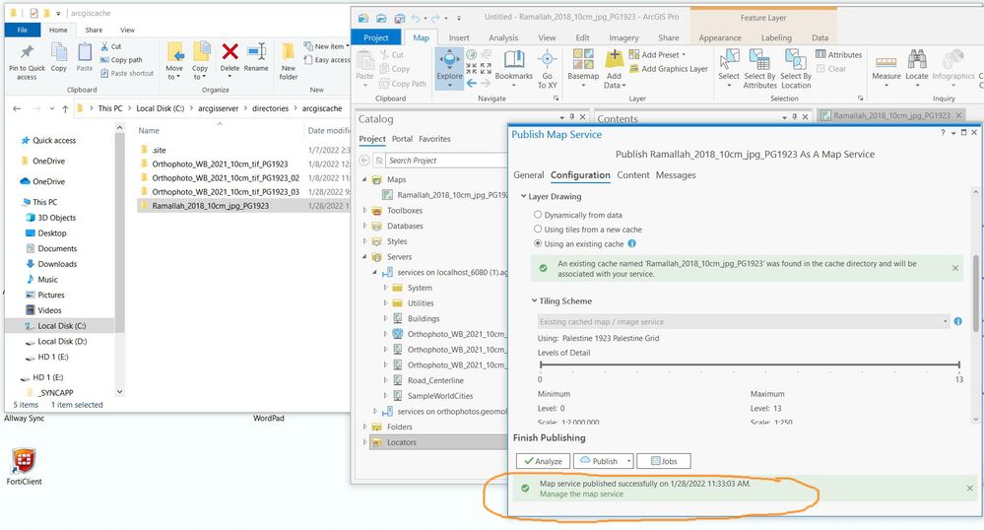Open the Measure tool

point(886,68)
